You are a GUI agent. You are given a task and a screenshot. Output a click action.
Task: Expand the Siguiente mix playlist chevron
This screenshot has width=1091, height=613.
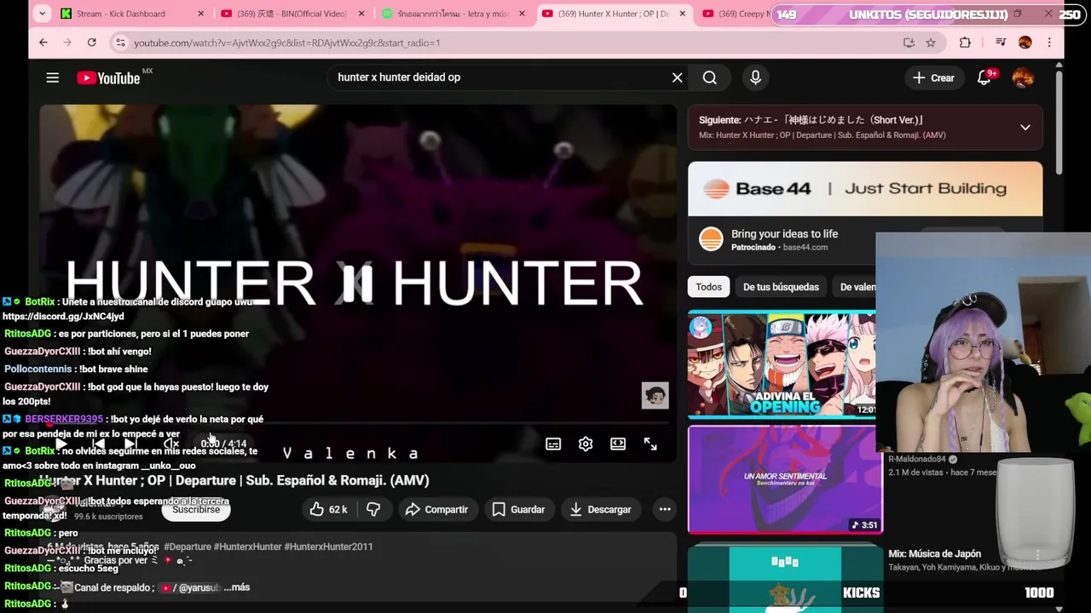point(1025,128)
